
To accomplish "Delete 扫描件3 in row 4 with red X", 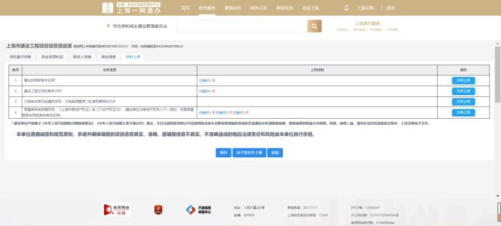I will pos(247,112).
